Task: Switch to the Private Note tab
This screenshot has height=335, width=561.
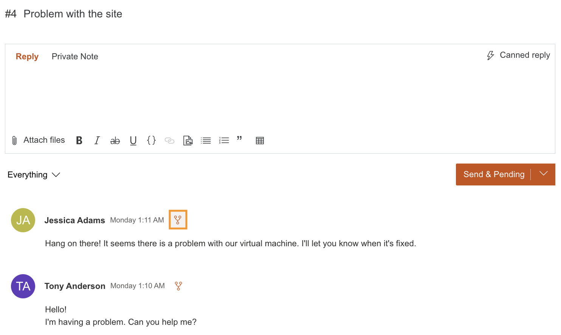Action: click(75, 57)
